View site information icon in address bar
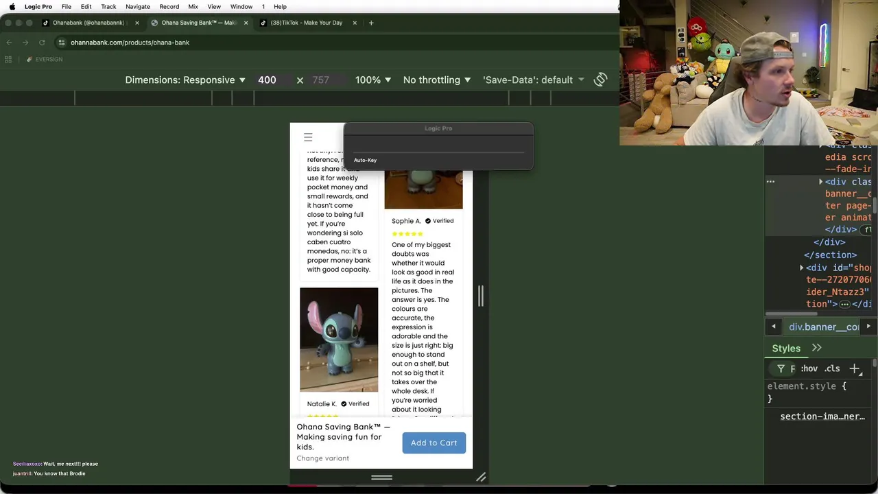Viewport: 878px width, 494px height. coord(61,43)
